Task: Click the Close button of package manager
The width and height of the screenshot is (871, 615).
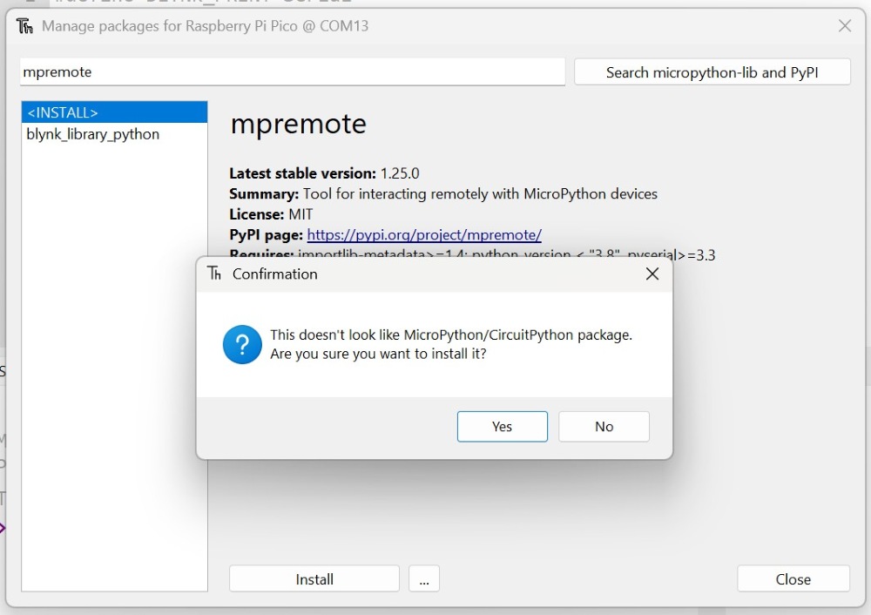Action: click(793, 579)
